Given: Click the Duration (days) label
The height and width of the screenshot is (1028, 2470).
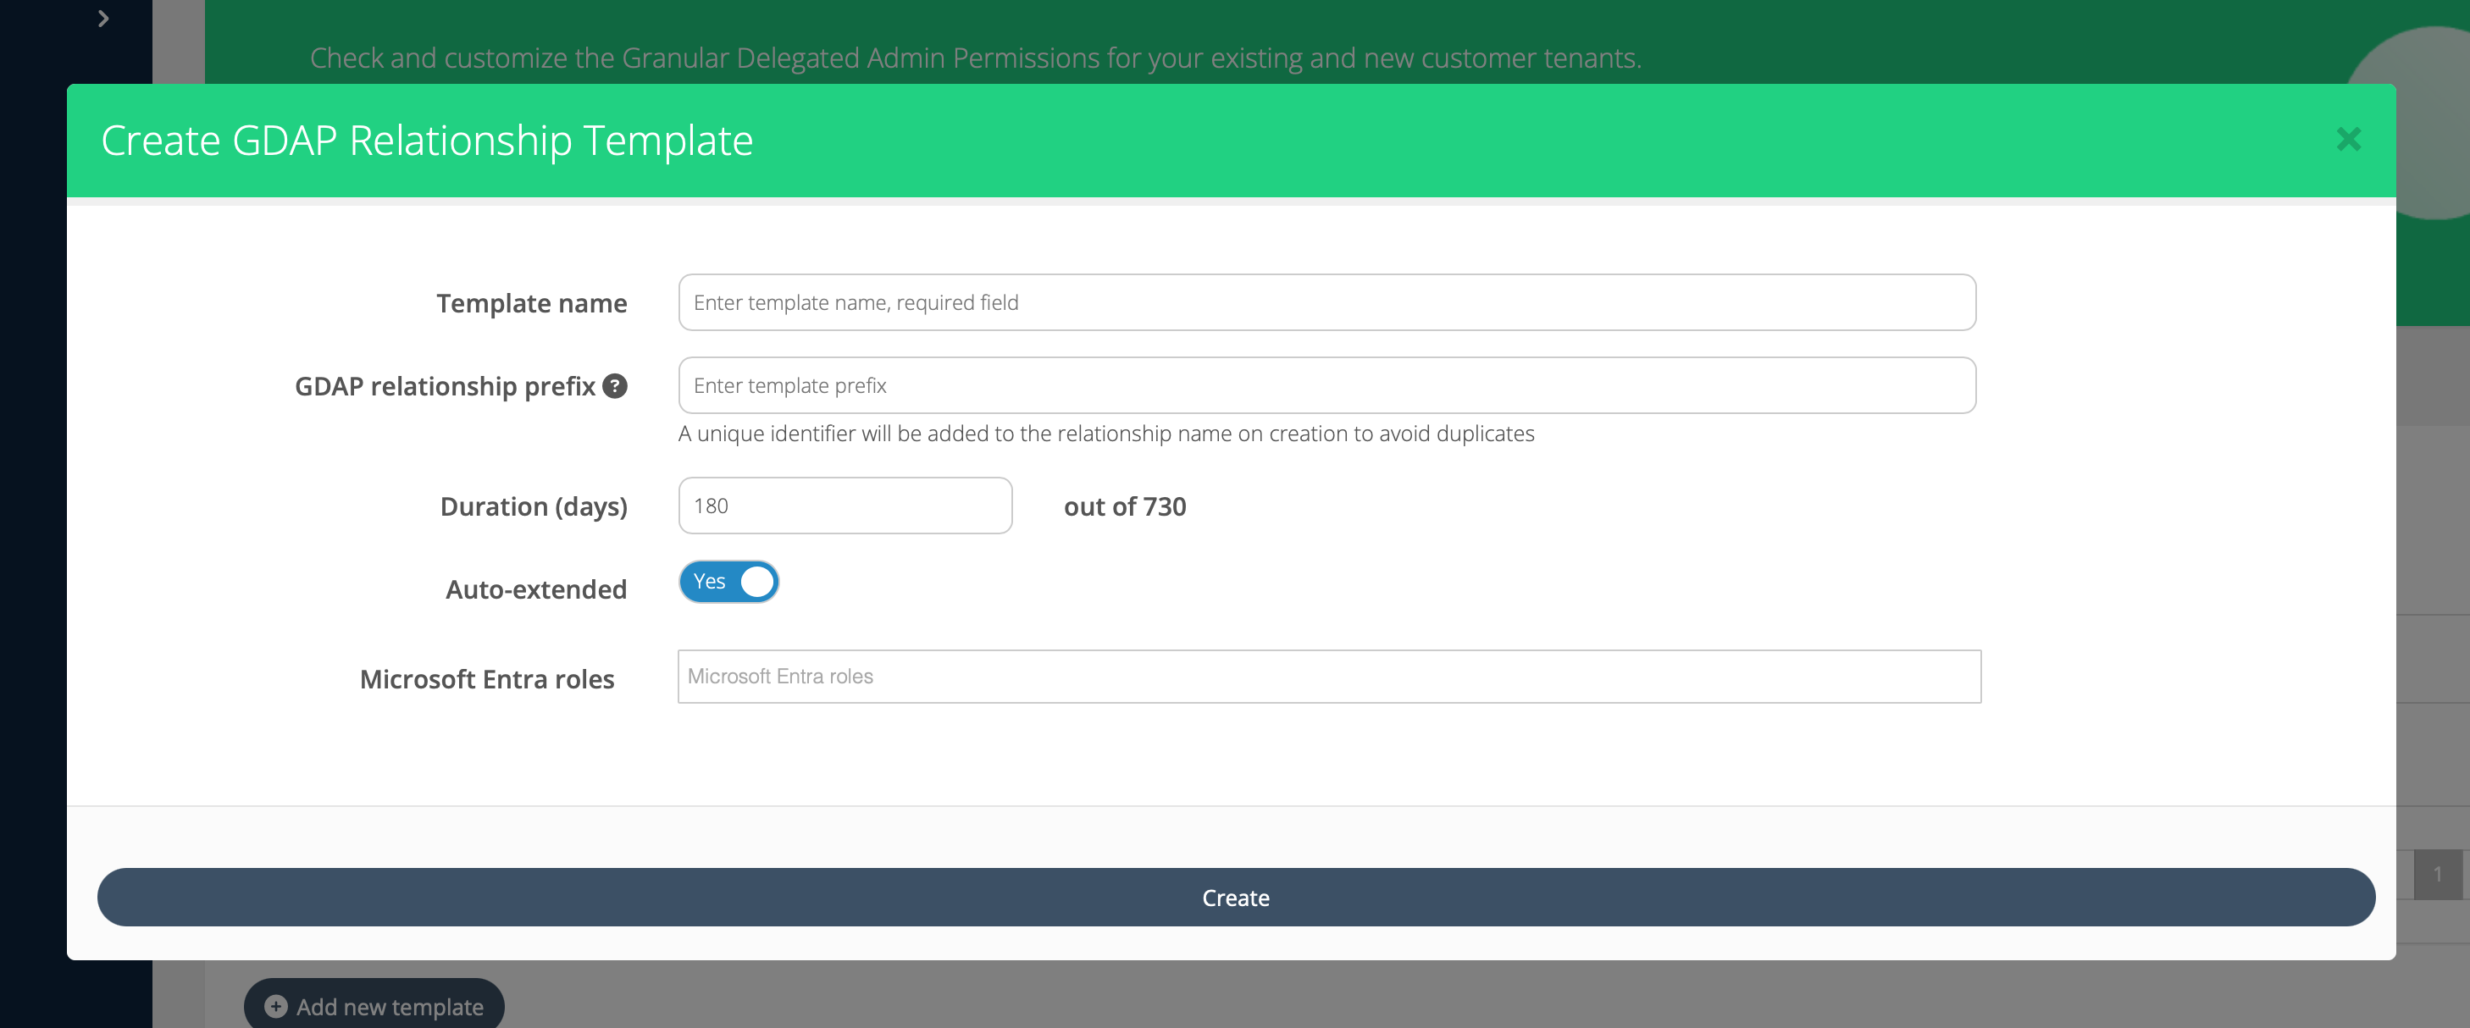Looking at the screenshot, I should coord(533,506).
